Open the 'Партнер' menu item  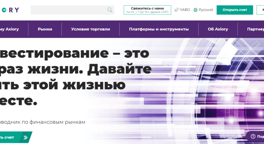(x=255, y=29)
